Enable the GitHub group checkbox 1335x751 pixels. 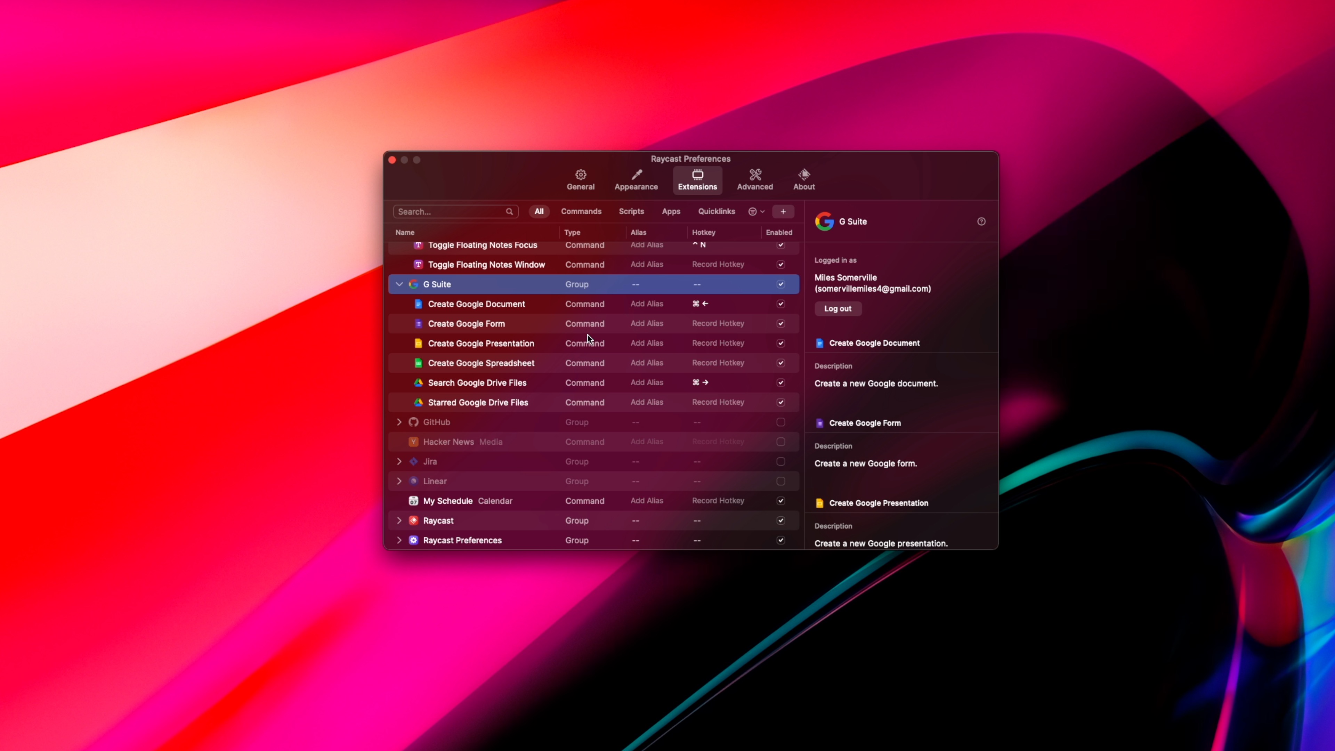click(x=780, y=422)
